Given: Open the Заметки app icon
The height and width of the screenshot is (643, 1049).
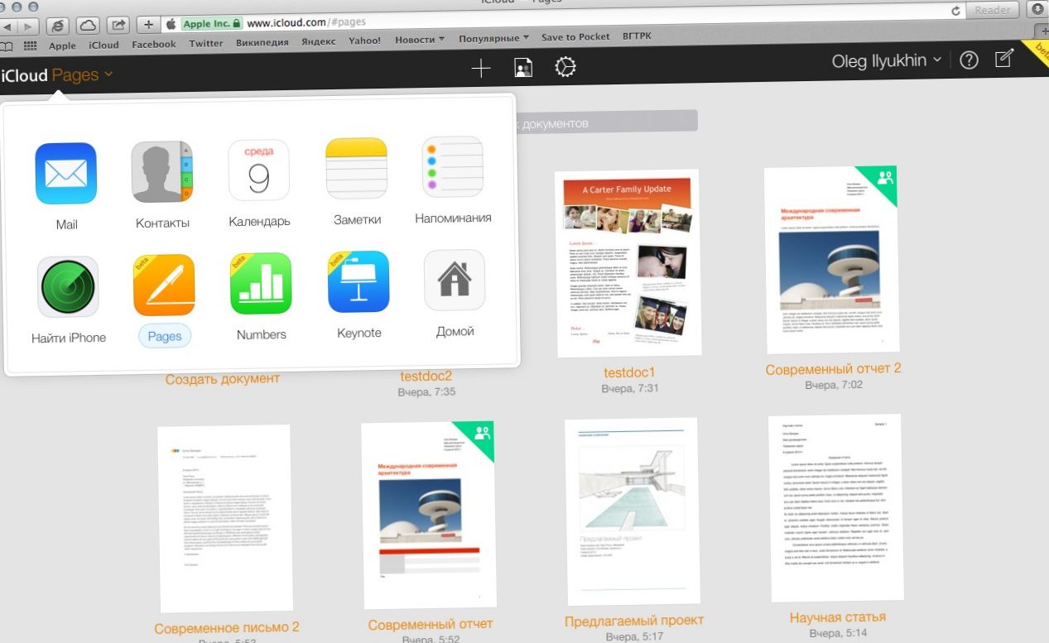Looking at the screenshot, I should 357,168.
